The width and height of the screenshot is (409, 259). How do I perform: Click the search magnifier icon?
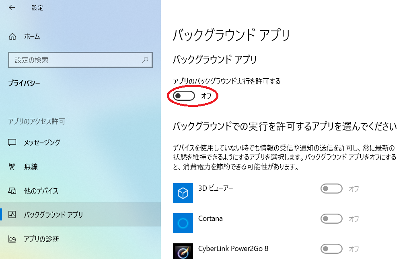pyautogui.click(x=145, y=60)
